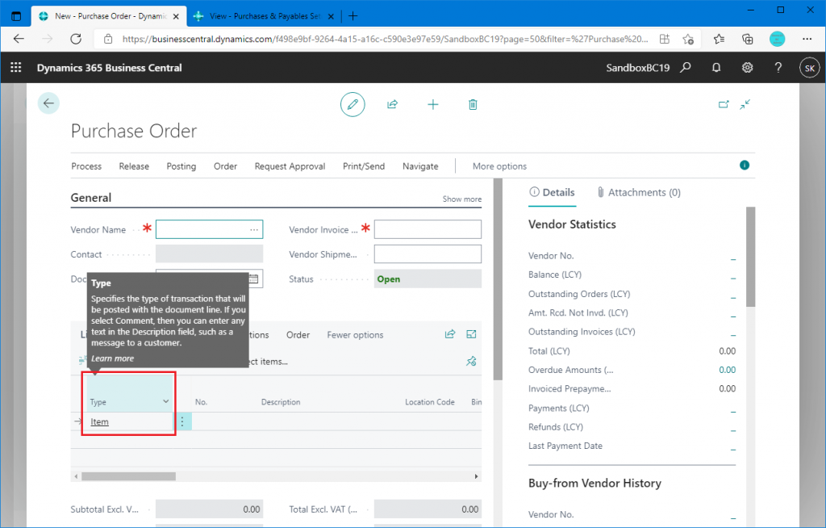Open the Posting menu
The image size is (826, 528).
[181, 166]
